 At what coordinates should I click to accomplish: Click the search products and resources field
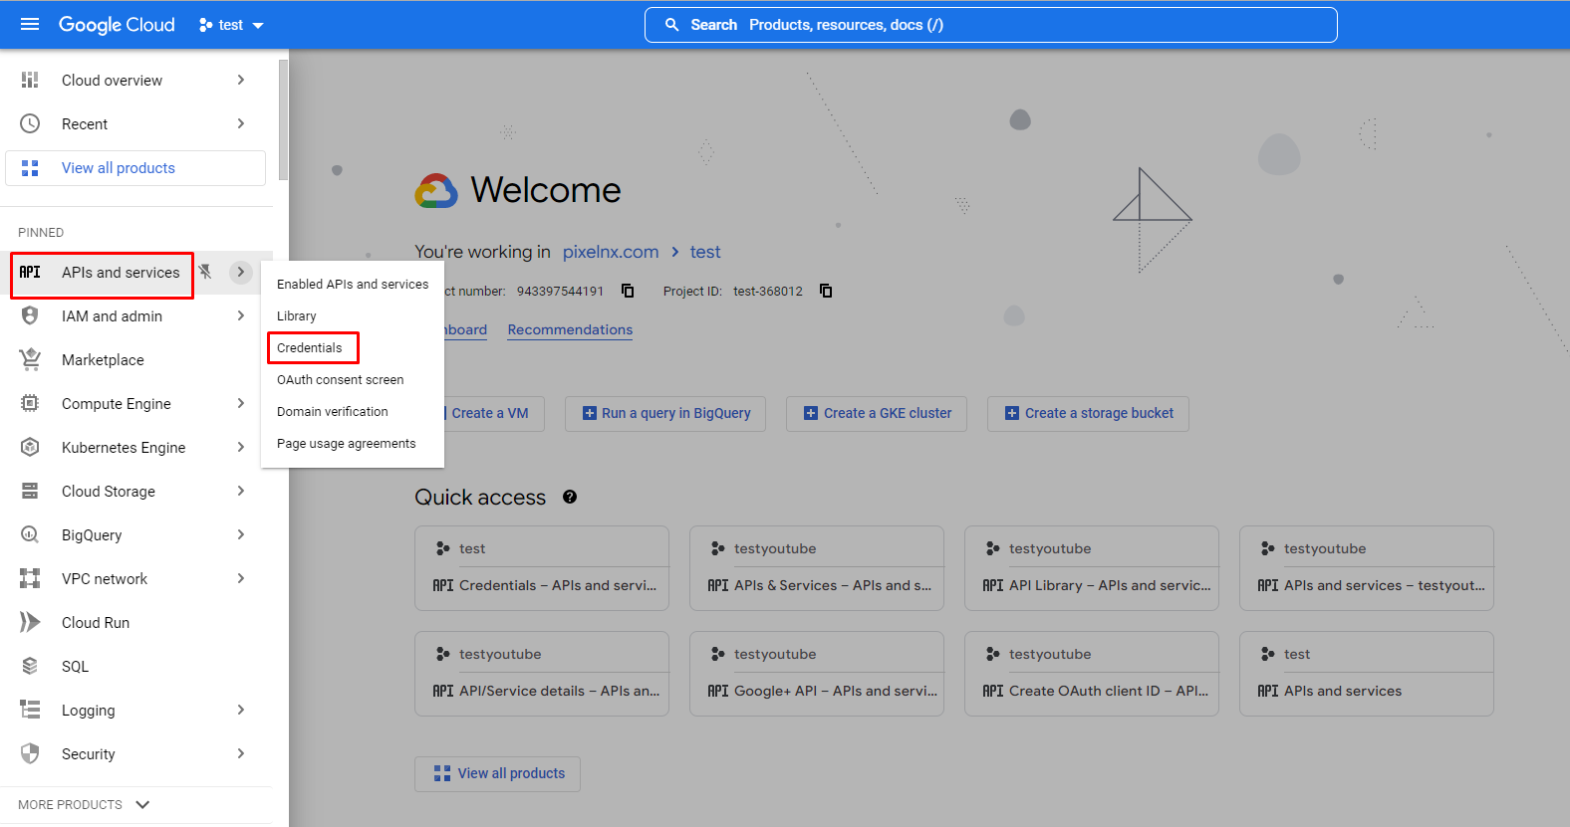click(991, 25)
